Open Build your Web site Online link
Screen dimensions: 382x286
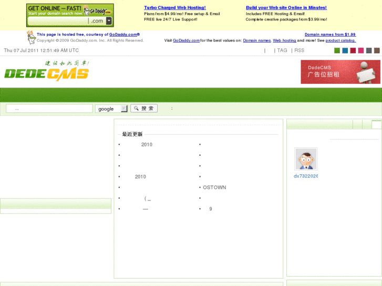point(286,7)
